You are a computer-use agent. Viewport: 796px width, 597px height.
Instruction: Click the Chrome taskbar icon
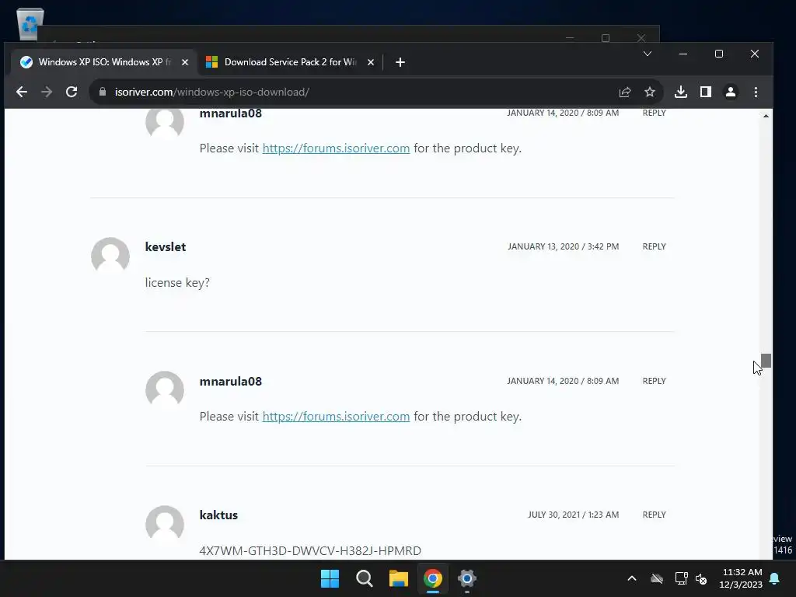(x=433, y=578)
